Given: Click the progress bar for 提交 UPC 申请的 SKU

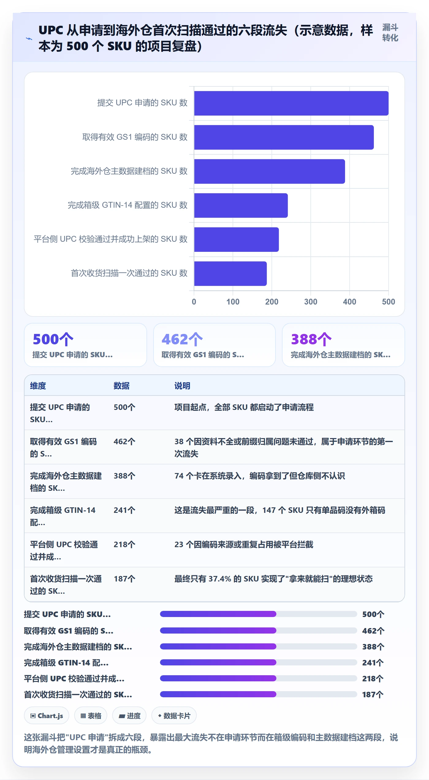Looking at the screenshot, I should [x=258, y=614].
